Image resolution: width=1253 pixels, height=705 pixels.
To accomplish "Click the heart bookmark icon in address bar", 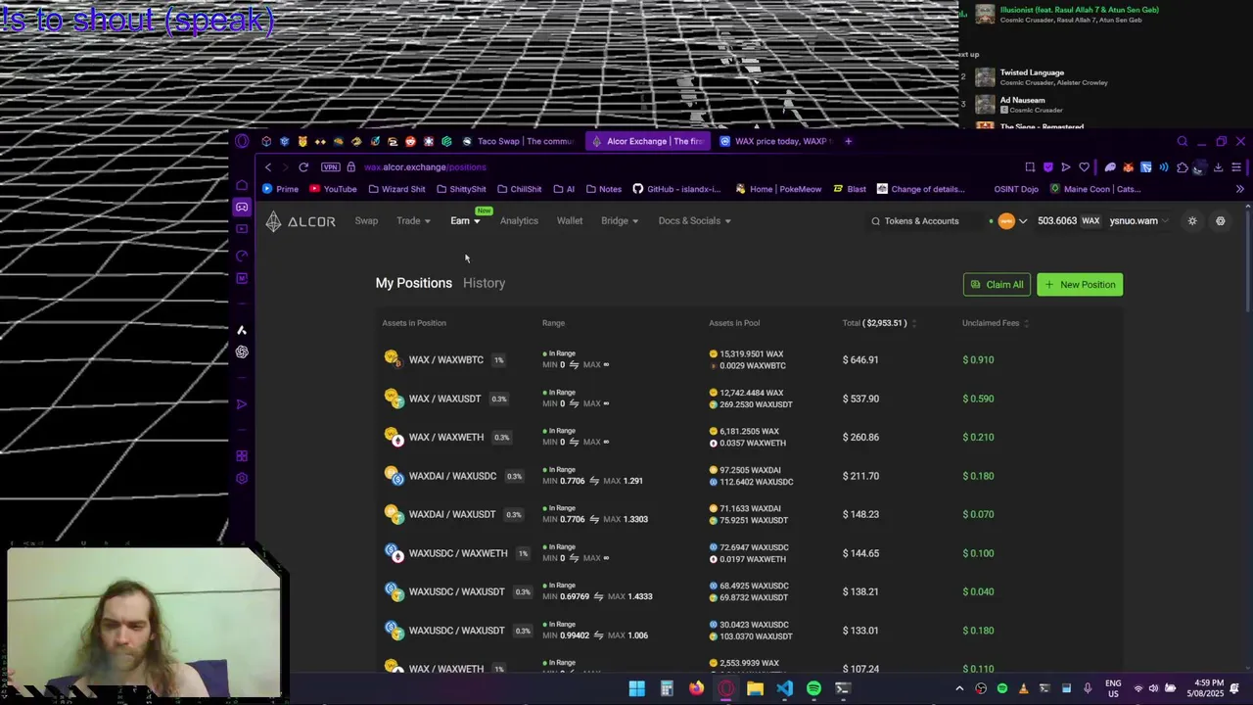I will click(1084, 167).
